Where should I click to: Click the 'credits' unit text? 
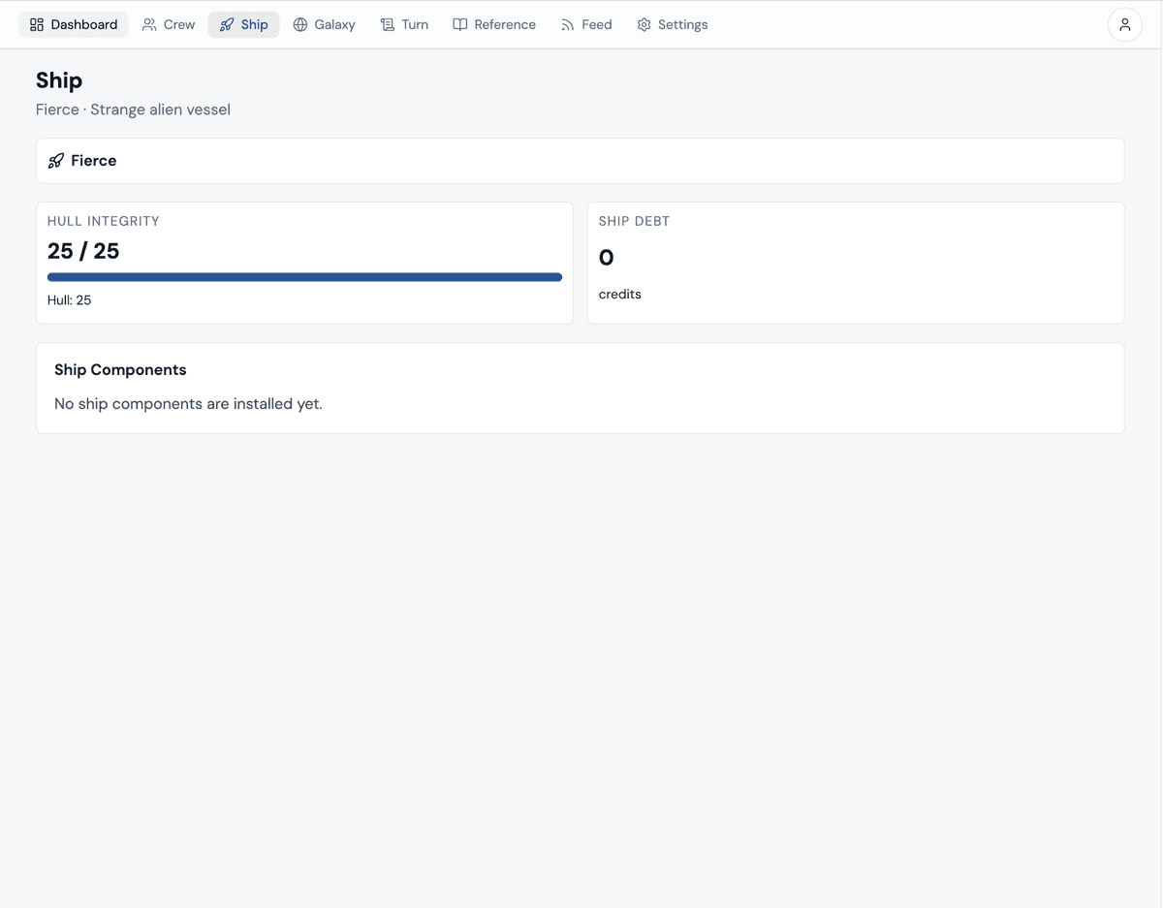click(x=620, y=295)
